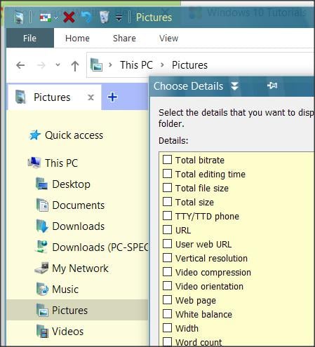The width and height of the screenshot is (315, 347).
Task: Click the Forward navigation arrow
Action: tap(41, 65)
